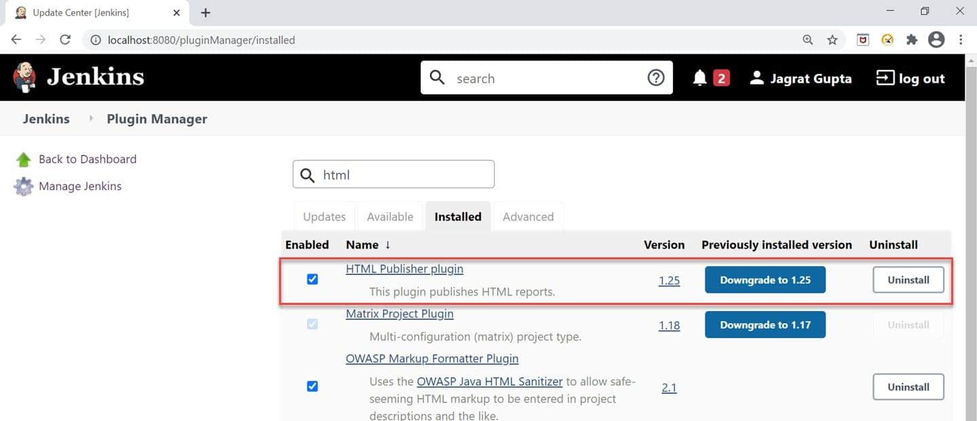The image size is (977, 421).
Task: Go back with the browser back arrow
Action: 16,40
